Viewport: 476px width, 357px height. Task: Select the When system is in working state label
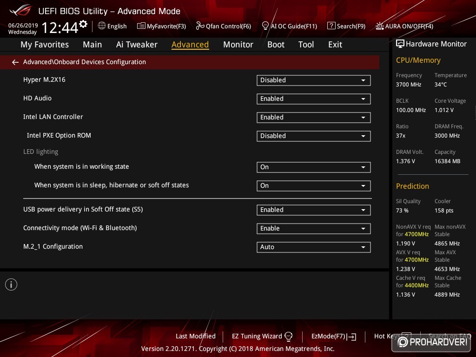tap(81, 167)
